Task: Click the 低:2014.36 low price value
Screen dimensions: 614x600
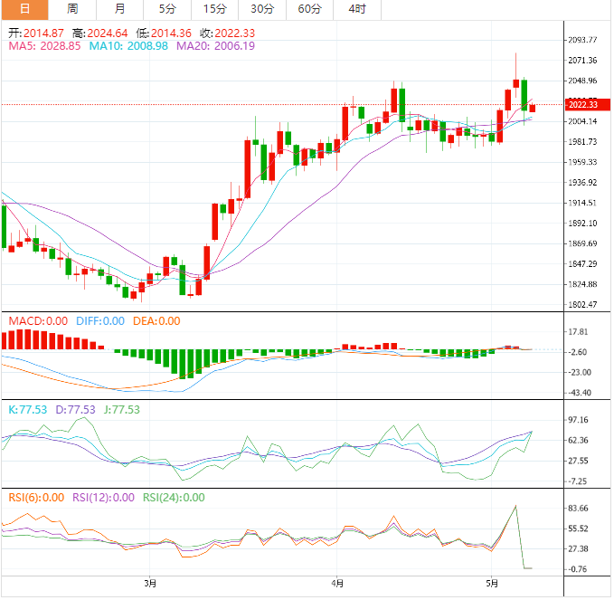Action: 164,33
